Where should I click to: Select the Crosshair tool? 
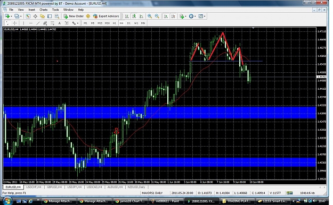[x=15, y=23]
